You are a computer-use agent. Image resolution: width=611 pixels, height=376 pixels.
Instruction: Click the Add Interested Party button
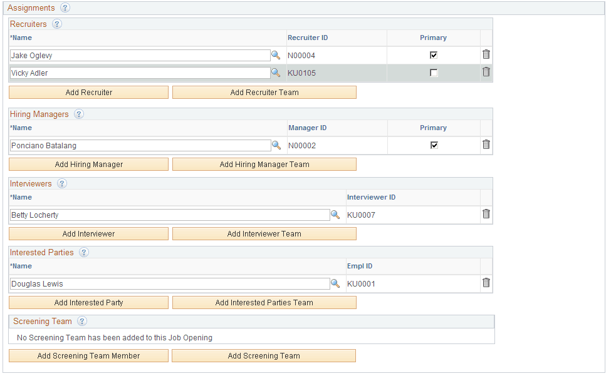click(x=88, y=302)
